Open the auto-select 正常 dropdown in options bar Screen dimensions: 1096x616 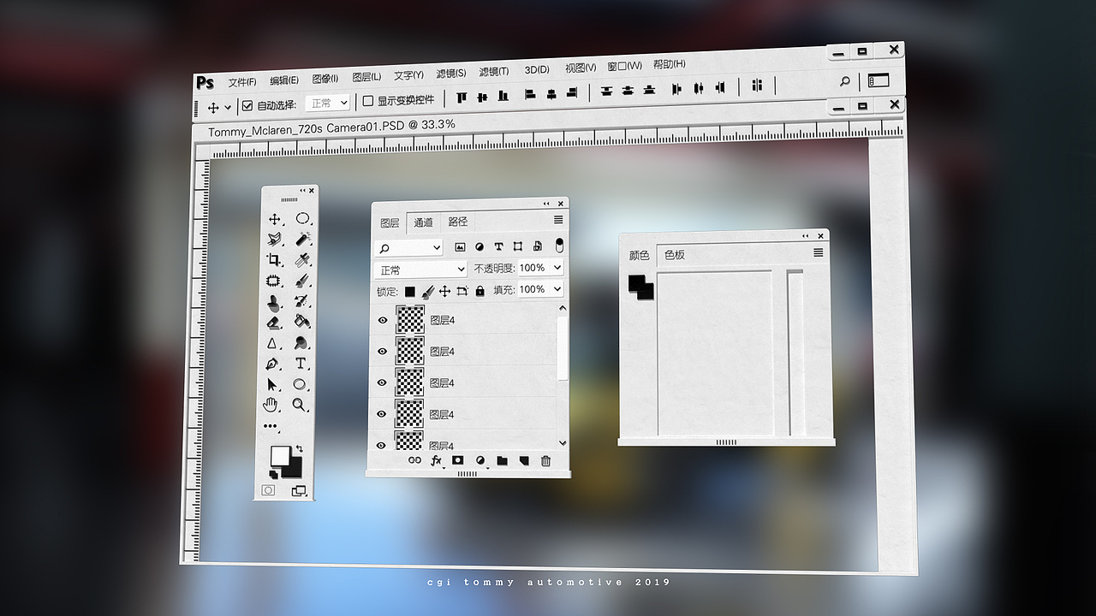(328, 103)
